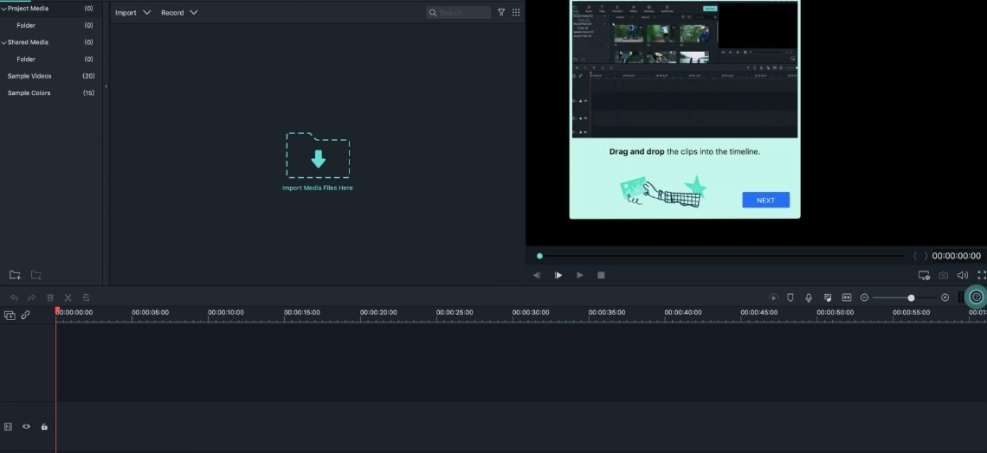Open preview quality display settings icon
Viewport: 987px width, 453px height.
(x=924, y=275)
